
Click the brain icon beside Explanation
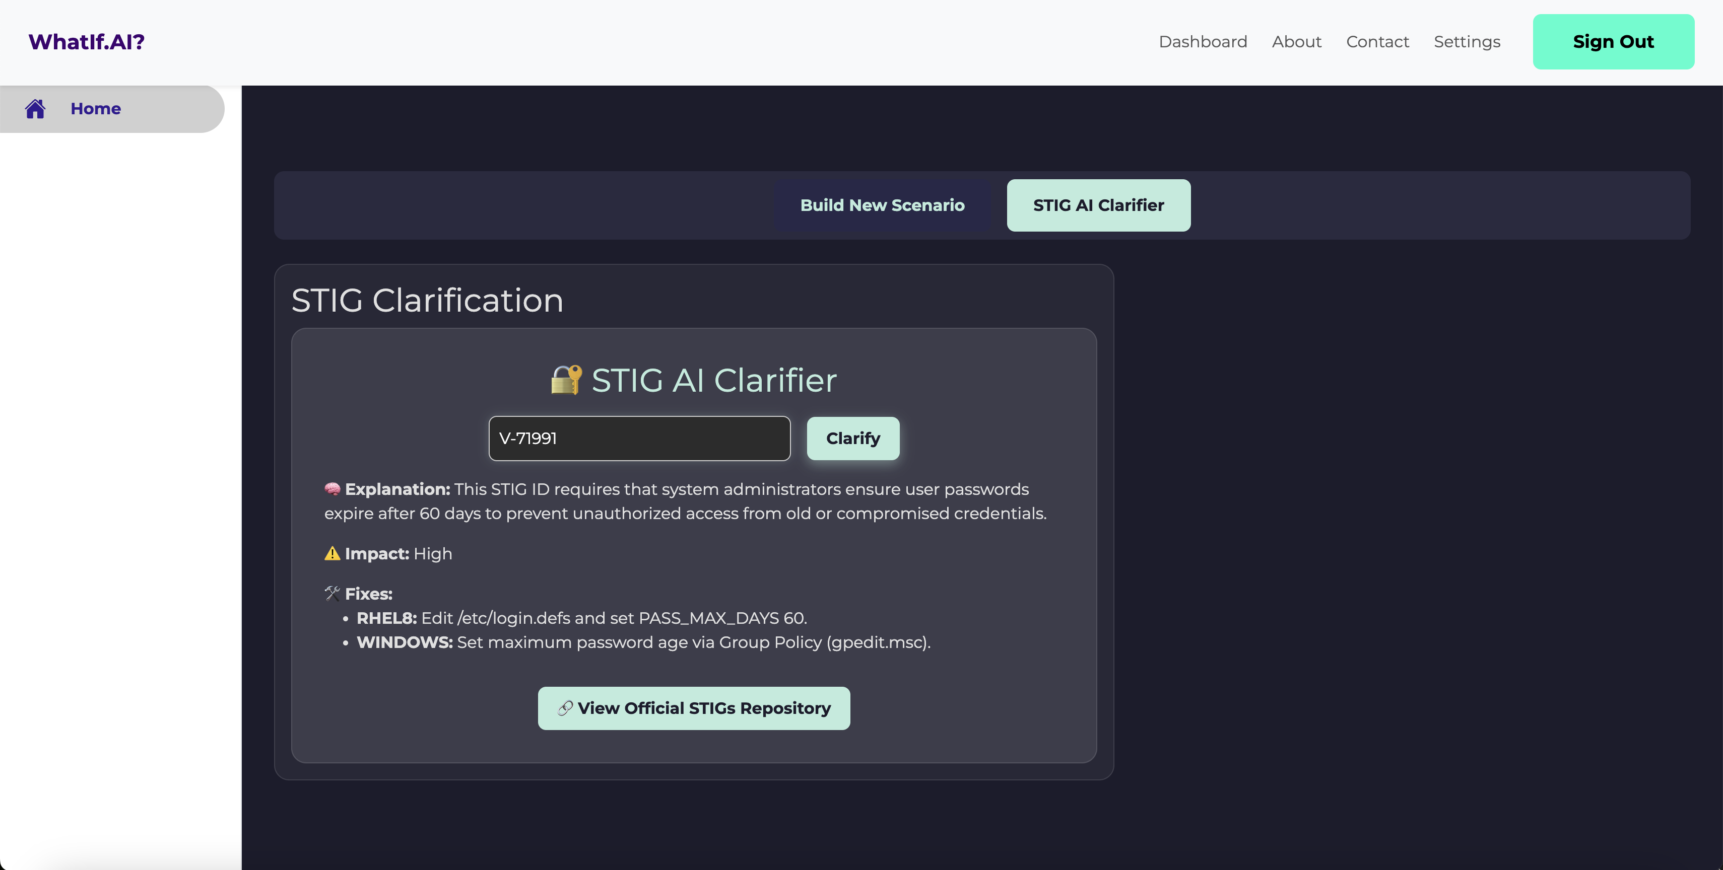click(x=332, y=489)
